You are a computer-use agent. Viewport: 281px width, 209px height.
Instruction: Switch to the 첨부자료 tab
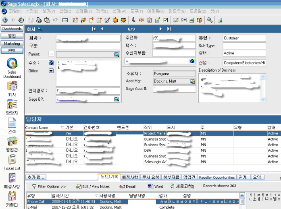pos(171,177)
